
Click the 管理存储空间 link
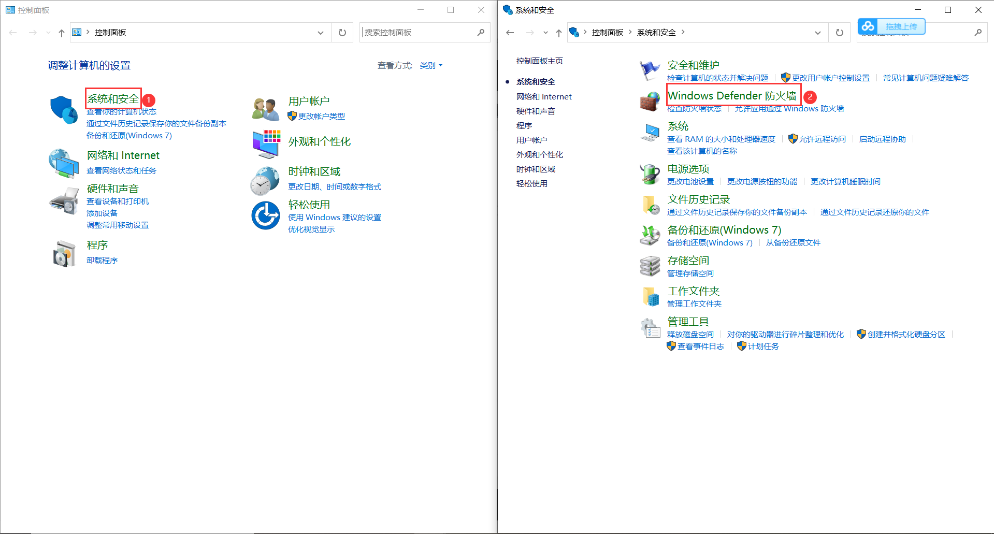click(x=690, y=273)
